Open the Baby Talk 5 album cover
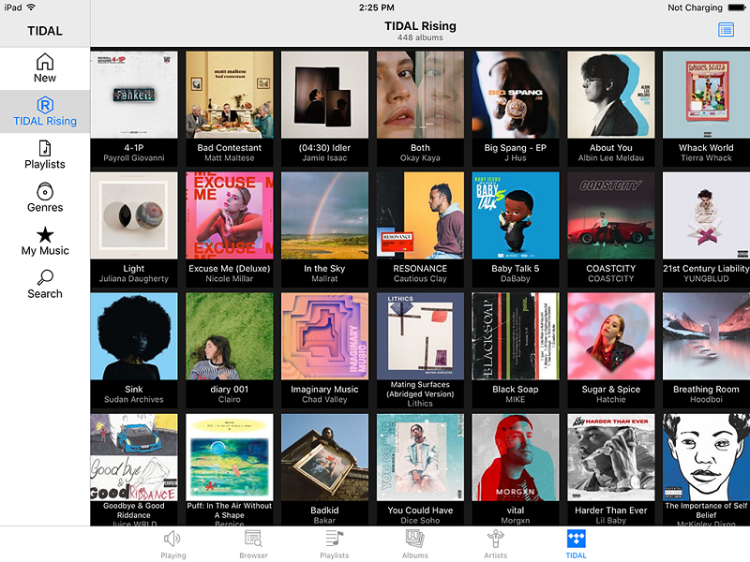 tap(516, 215)
